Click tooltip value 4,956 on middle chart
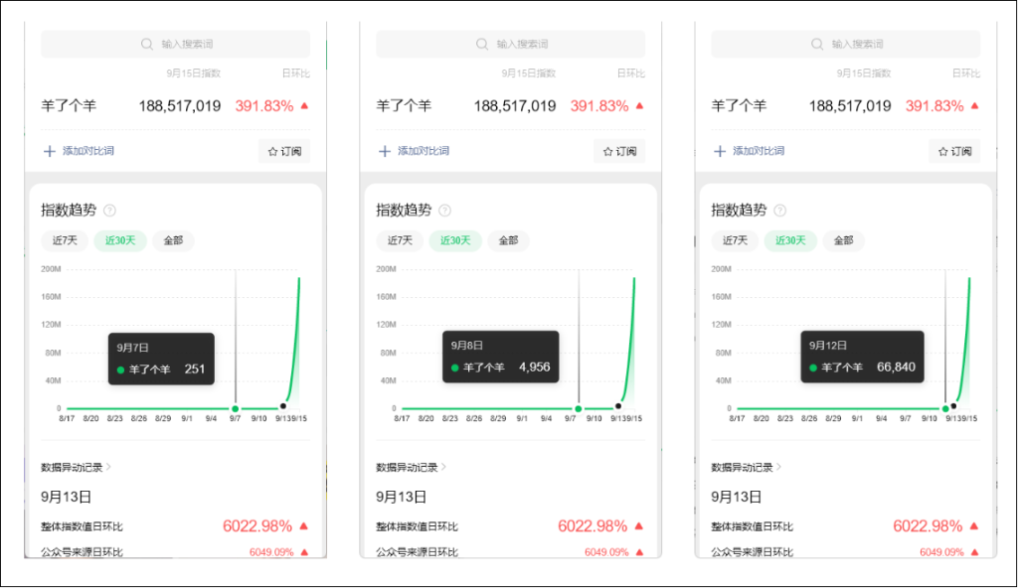 tap(534, 367)
